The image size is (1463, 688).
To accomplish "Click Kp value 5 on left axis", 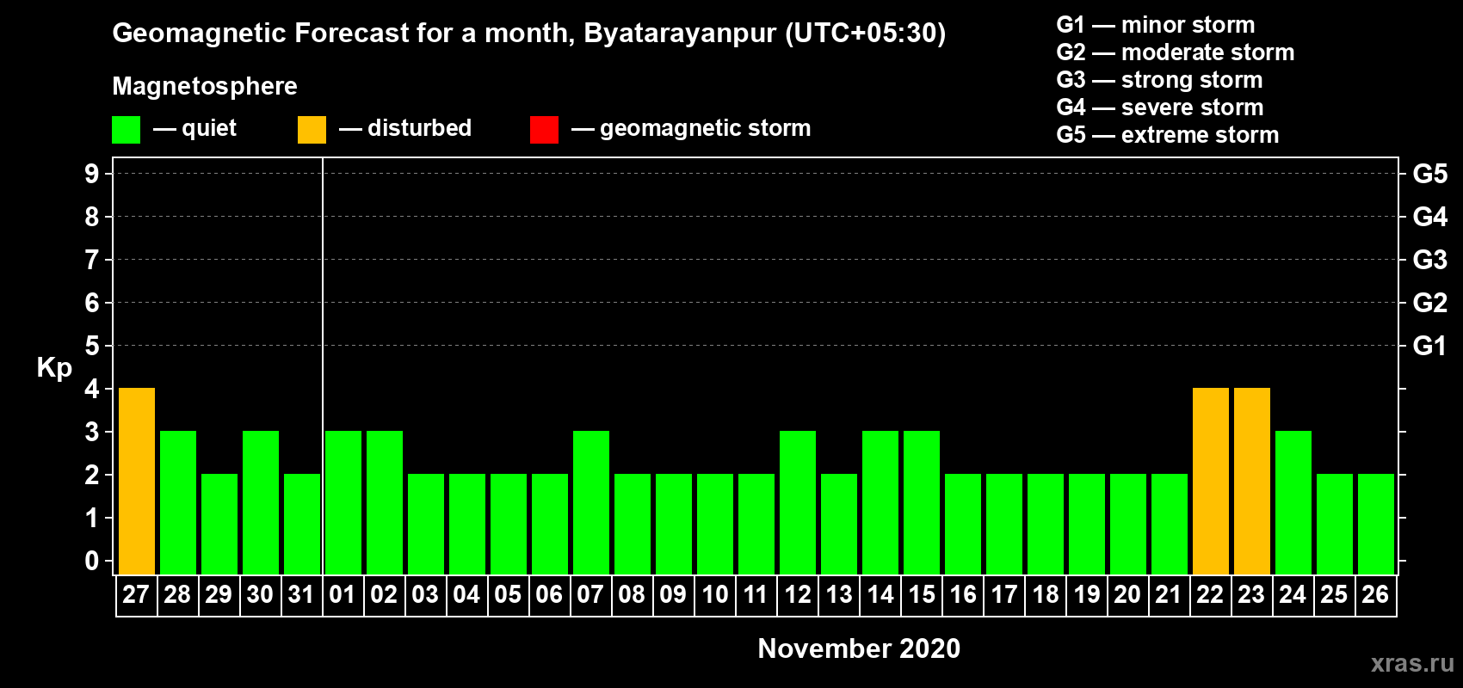I will (92, 346).
